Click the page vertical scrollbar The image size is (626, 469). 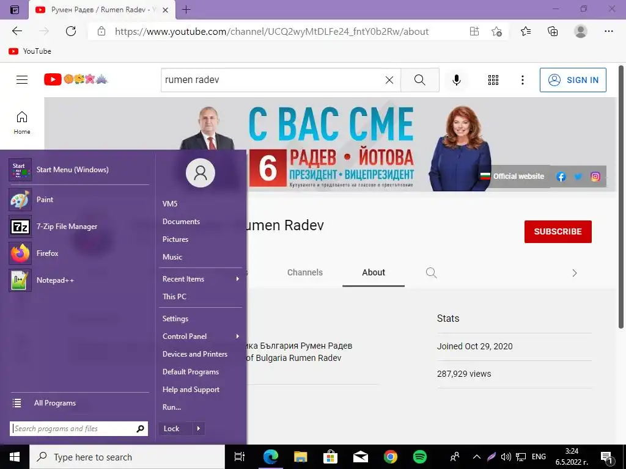[621, 197]
